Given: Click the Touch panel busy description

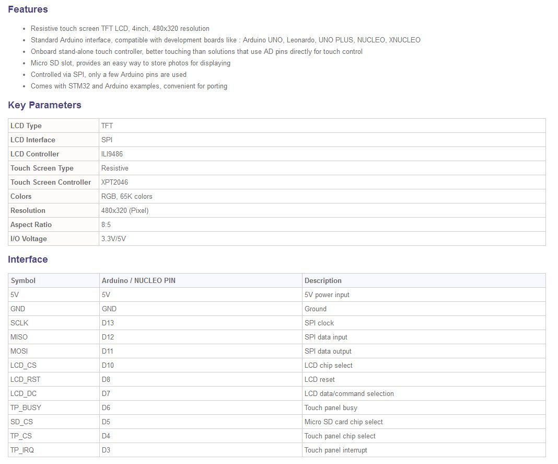Looking at the screenshot, I should [x=331, y=408].
